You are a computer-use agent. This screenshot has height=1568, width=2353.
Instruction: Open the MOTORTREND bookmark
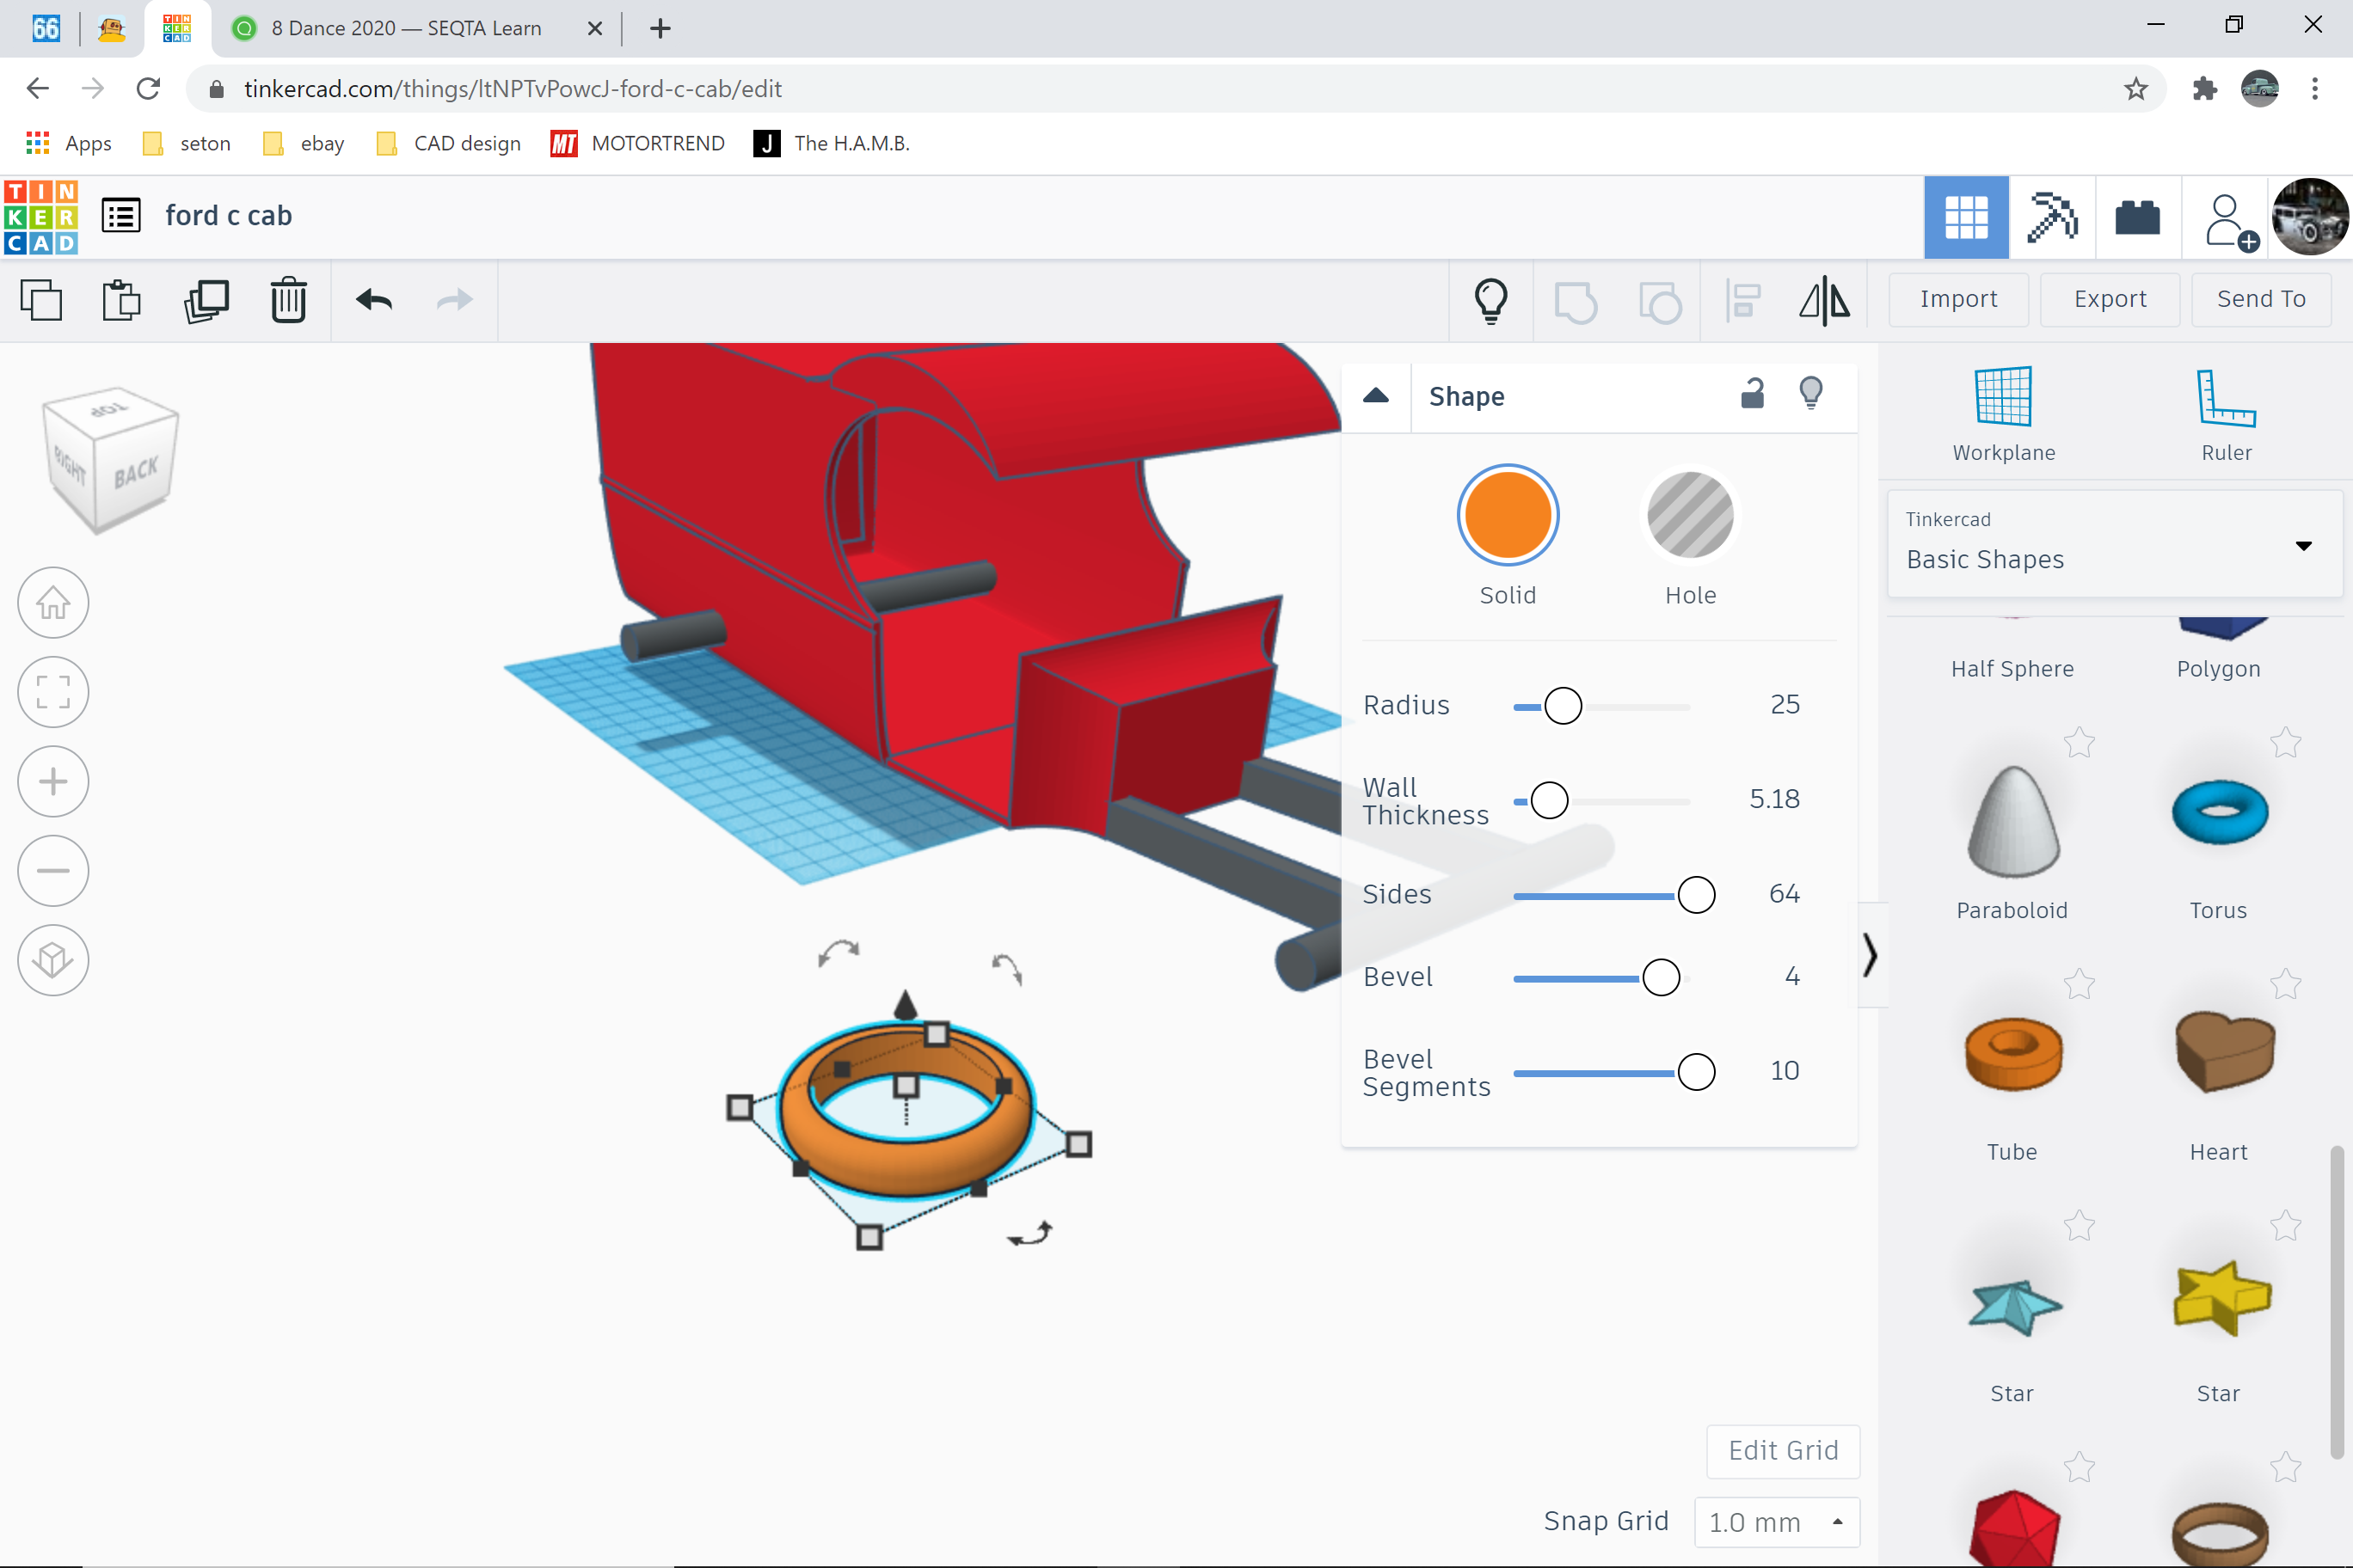pos(637,143)
